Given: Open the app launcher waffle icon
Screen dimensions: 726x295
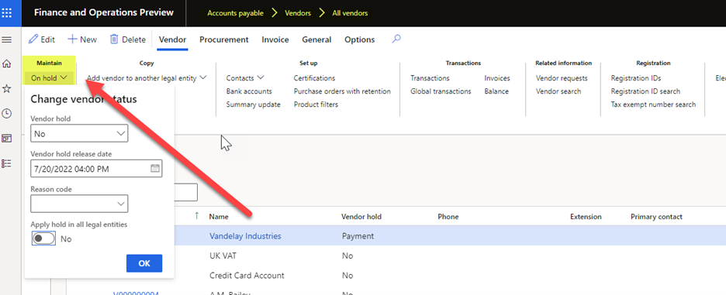Looking at the screenshot, I should [x=7, y=12].
